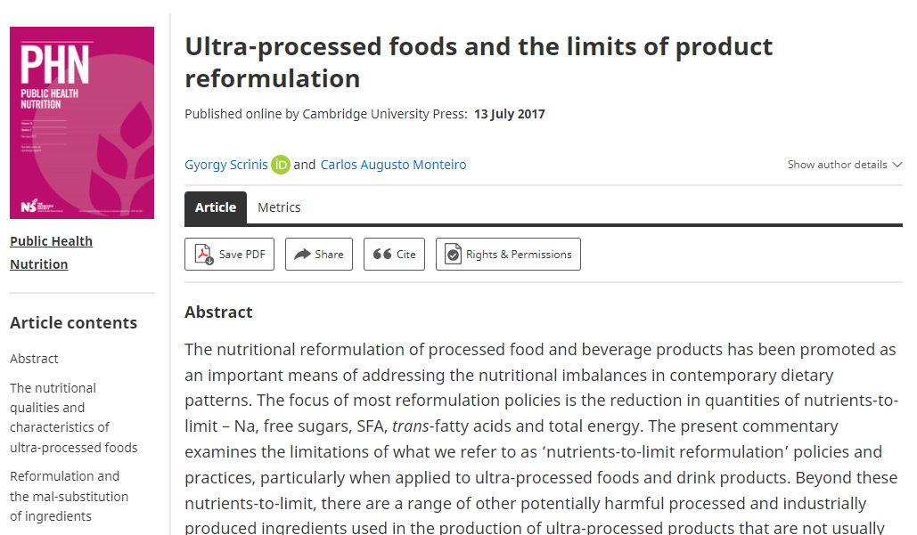Jump to Abstract in Article contents
Viewport: 917px width, 535px height.
[34, 359]
